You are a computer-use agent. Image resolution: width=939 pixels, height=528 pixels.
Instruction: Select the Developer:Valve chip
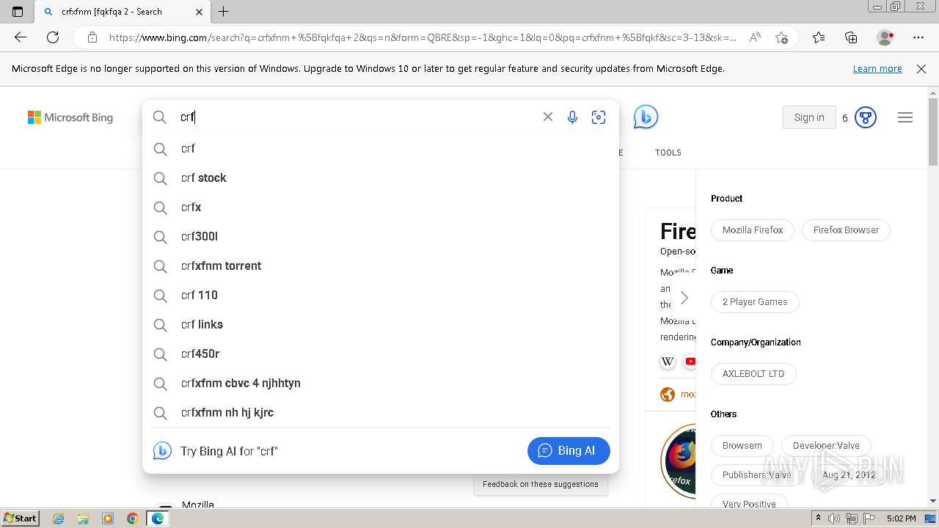tap(826, 445)
